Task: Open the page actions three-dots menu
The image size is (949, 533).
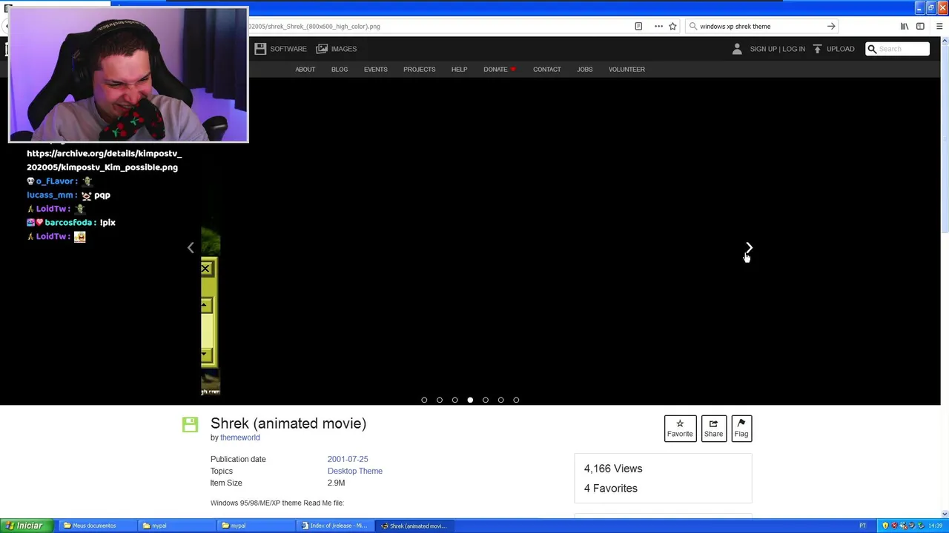Action: click(658, 26)
